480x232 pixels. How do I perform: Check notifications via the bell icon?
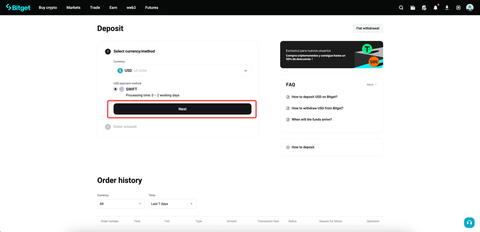point(435,7)
